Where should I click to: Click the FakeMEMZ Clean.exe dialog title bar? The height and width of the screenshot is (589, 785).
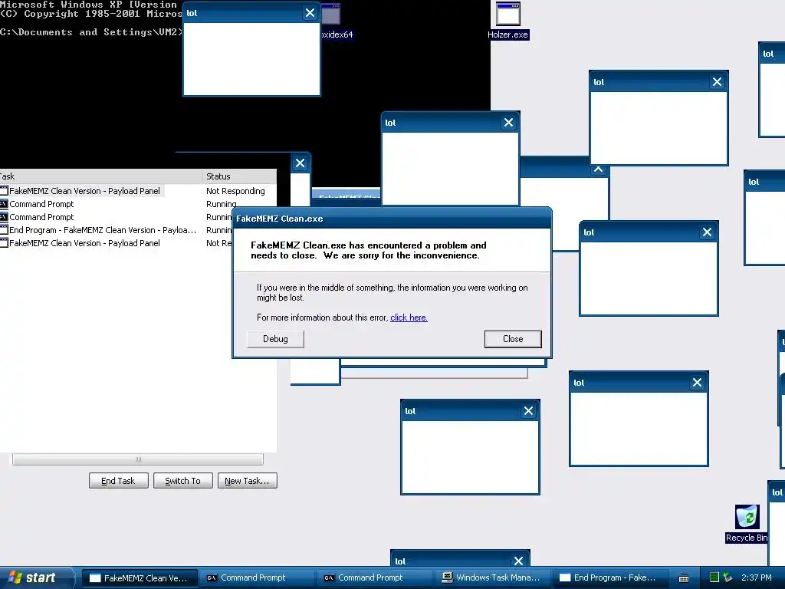392,219
